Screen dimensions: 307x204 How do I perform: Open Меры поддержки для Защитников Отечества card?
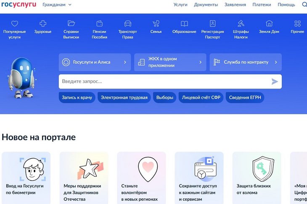click(x=84, y=178)
